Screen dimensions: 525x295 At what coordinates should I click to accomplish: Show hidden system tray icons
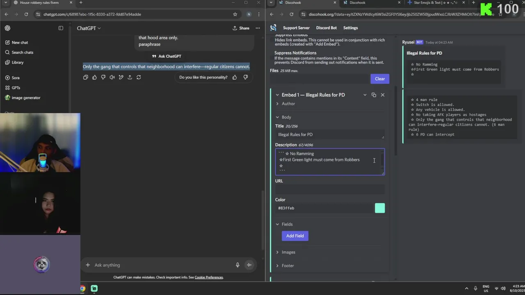coord(466,288)
